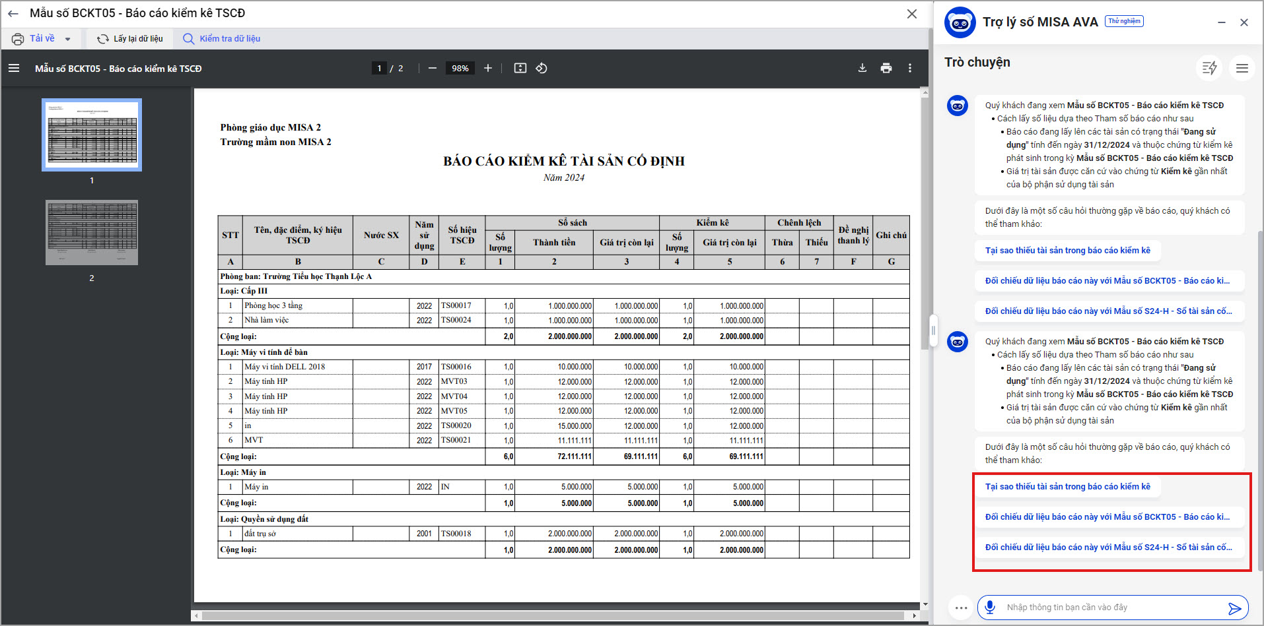Click the 'Loại: Quyền sử dụng đất' group row
Screen dimensions: 1264x626
click(x=563, y=519)
